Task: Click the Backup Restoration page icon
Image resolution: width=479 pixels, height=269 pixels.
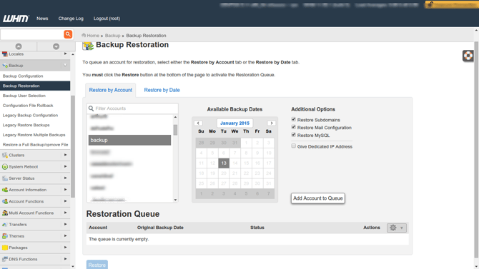Action: coord(88,46)
